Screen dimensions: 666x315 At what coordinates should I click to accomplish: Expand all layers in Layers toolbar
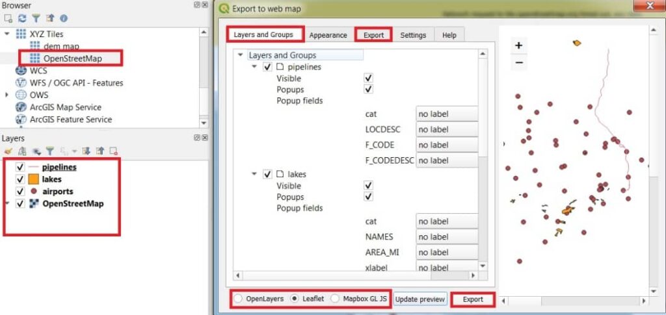tap(87, 151)
